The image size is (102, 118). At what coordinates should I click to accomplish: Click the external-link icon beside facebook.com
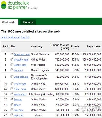pyautogui.click(x=12, y=54)
